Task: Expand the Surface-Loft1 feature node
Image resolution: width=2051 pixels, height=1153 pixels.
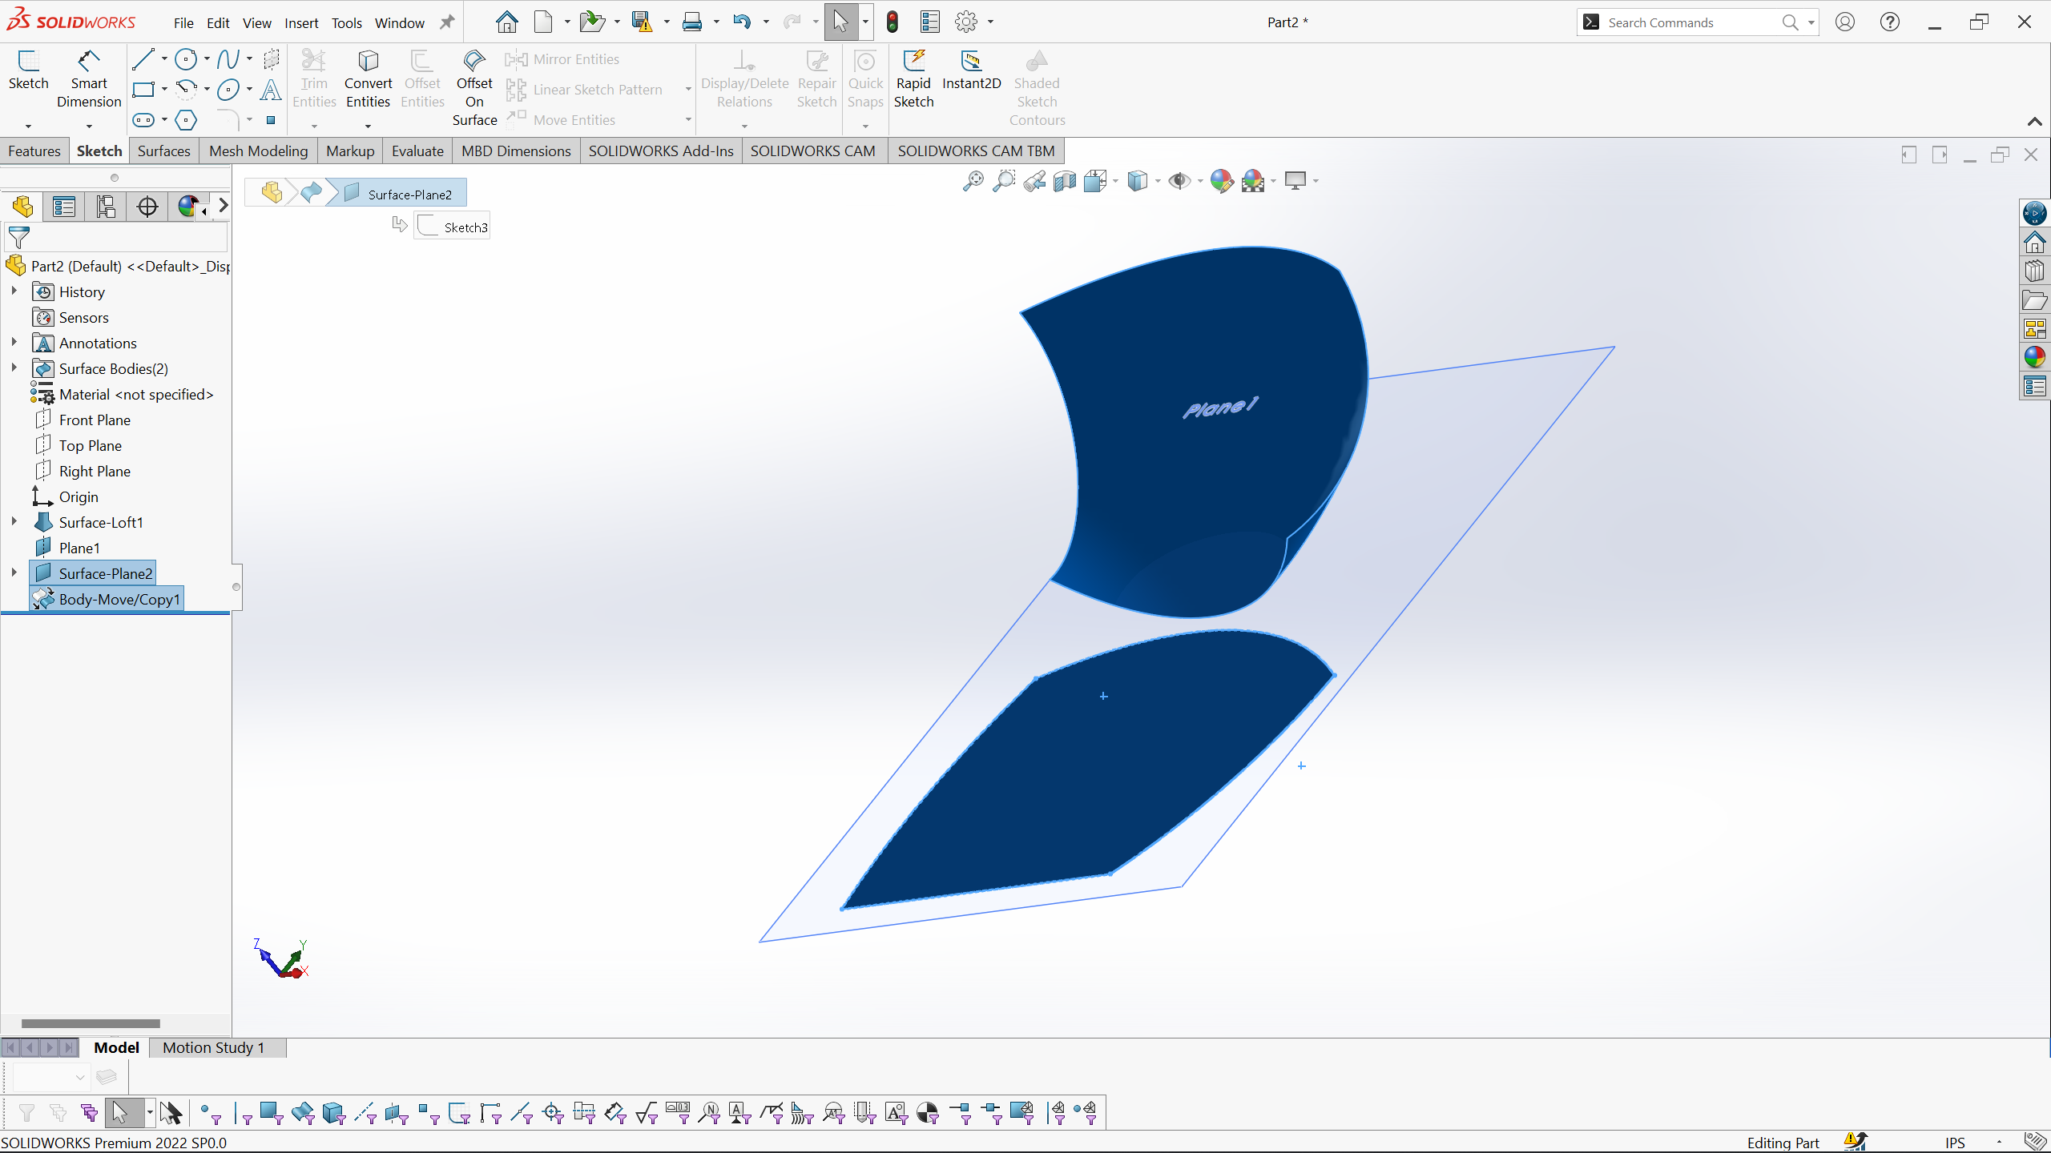Action: (x=14, y=522)
